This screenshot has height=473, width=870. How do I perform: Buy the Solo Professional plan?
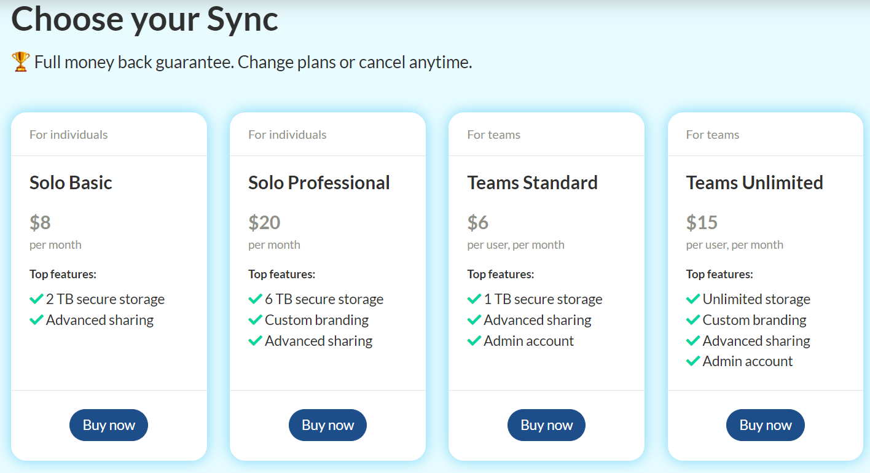(327, 425)
